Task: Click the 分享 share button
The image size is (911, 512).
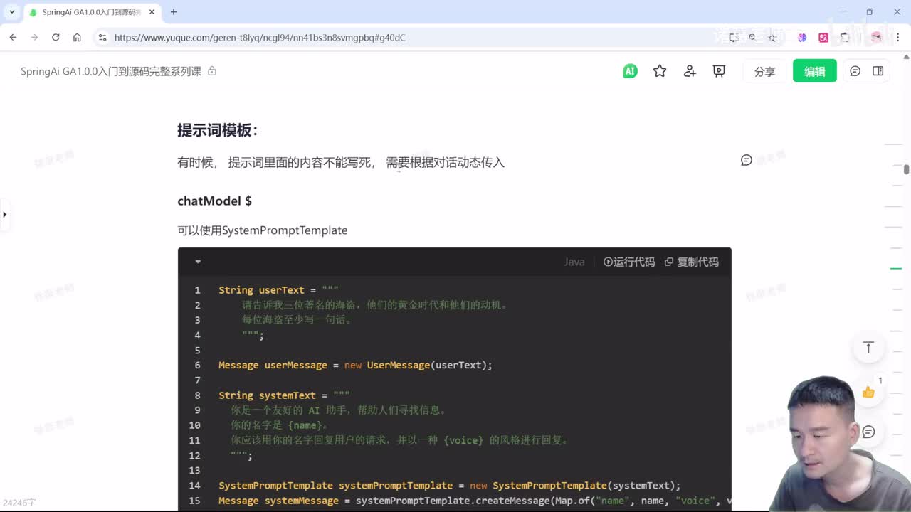Action: [x=764, y=71]
